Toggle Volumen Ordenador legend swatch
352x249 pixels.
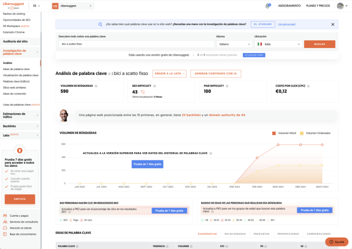[301, 133]
